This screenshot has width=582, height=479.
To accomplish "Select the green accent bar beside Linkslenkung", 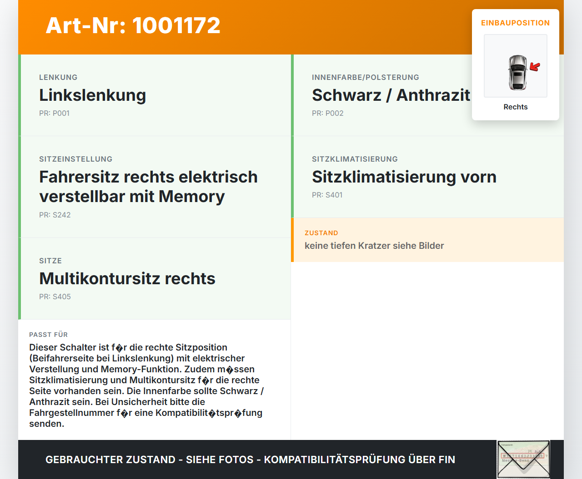I will [x=20, y=95].
